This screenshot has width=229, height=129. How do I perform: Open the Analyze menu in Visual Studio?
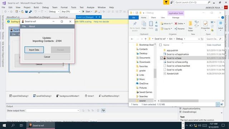[91, 7]
